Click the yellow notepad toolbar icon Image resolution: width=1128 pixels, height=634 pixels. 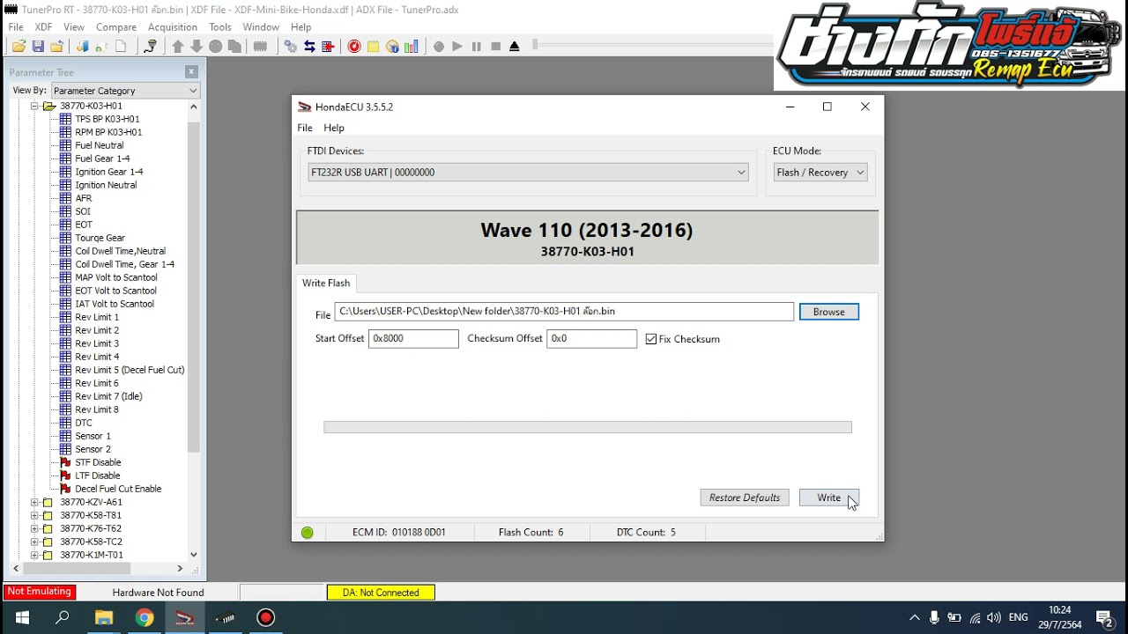tap(373, 47)
